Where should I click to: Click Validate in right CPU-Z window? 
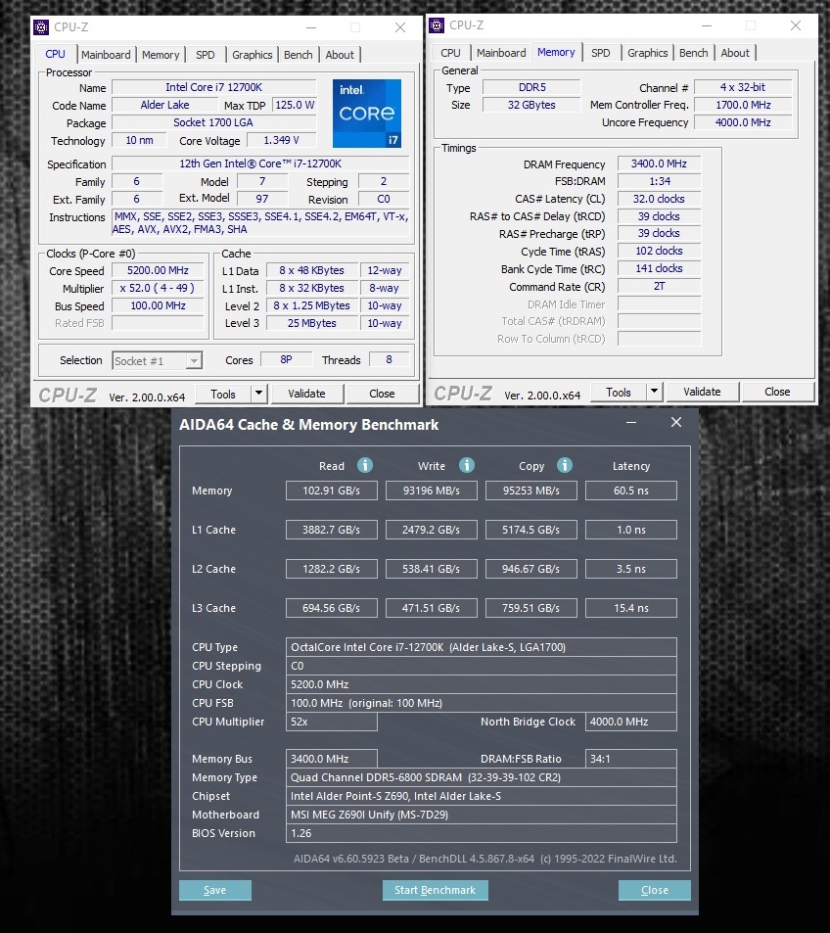(x=702, y=392)
